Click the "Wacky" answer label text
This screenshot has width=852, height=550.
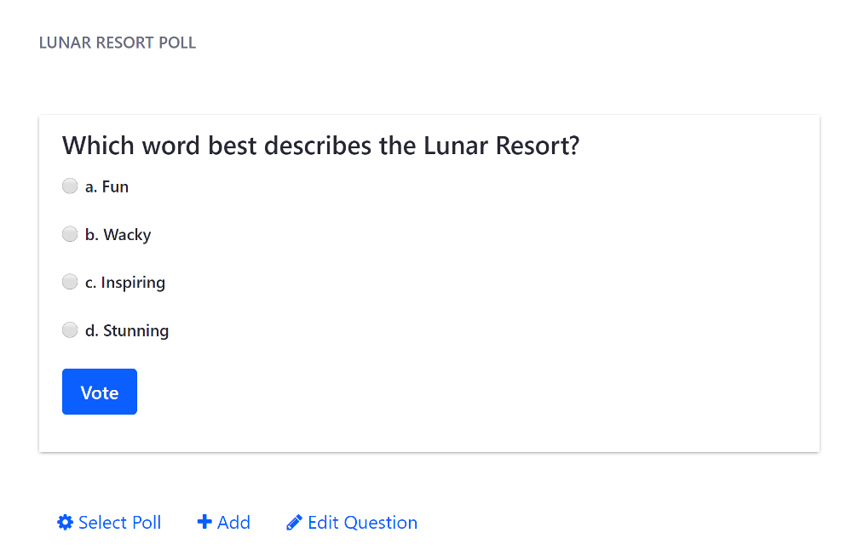[127, 235]
